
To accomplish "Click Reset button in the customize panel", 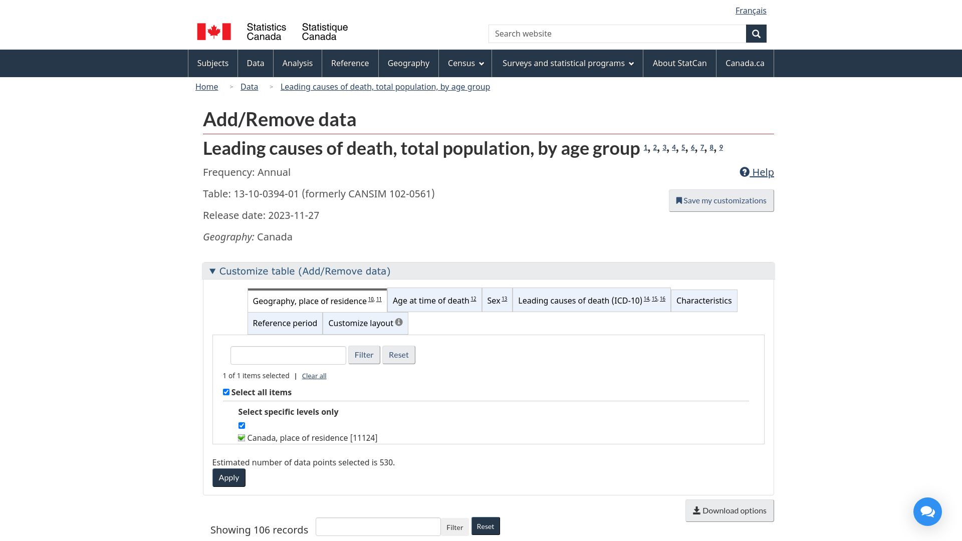I will (399, 355).
